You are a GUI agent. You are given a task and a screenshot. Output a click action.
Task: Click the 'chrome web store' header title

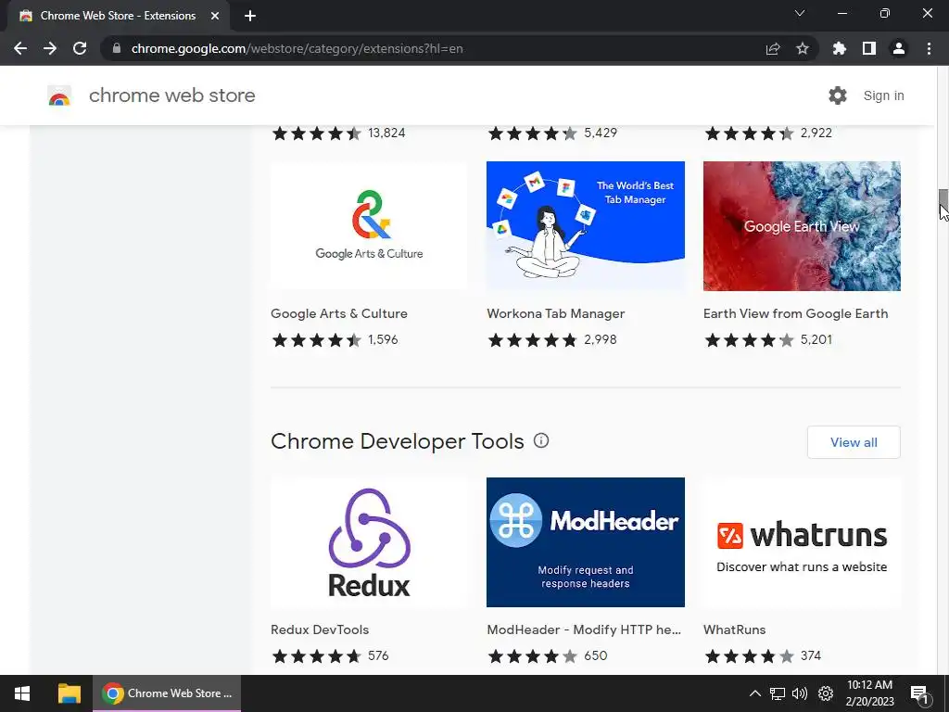tap(171, 95)
